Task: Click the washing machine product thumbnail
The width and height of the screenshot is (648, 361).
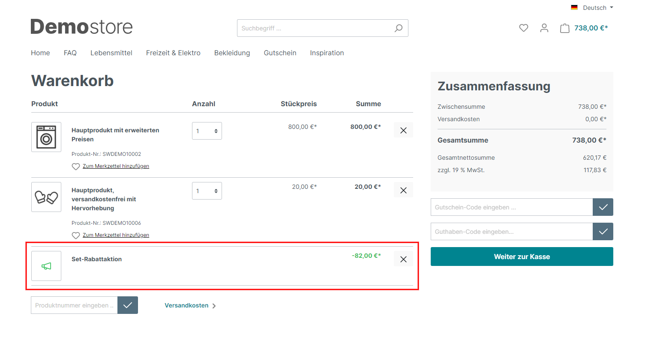Action: pos(46,137)
